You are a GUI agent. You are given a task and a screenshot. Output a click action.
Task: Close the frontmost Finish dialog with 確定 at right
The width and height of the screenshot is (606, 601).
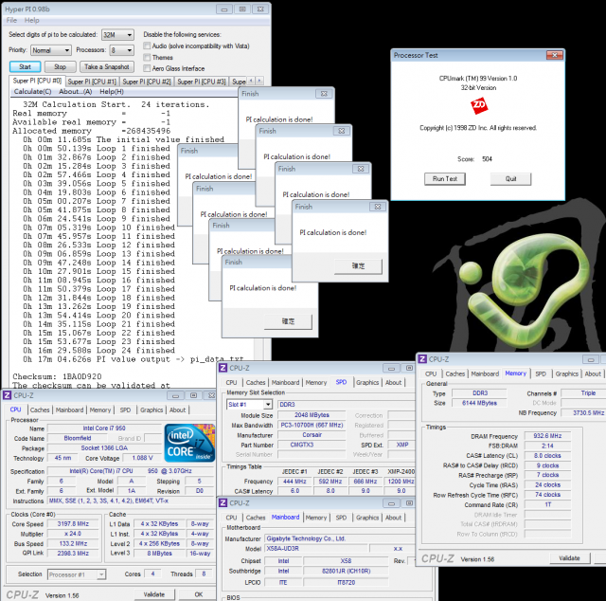tap(378, 207)
